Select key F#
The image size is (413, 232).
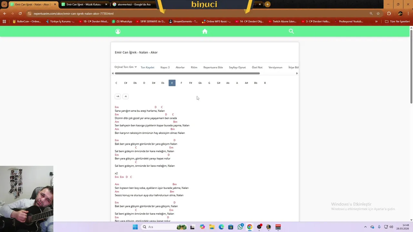(x=191, y=83)
